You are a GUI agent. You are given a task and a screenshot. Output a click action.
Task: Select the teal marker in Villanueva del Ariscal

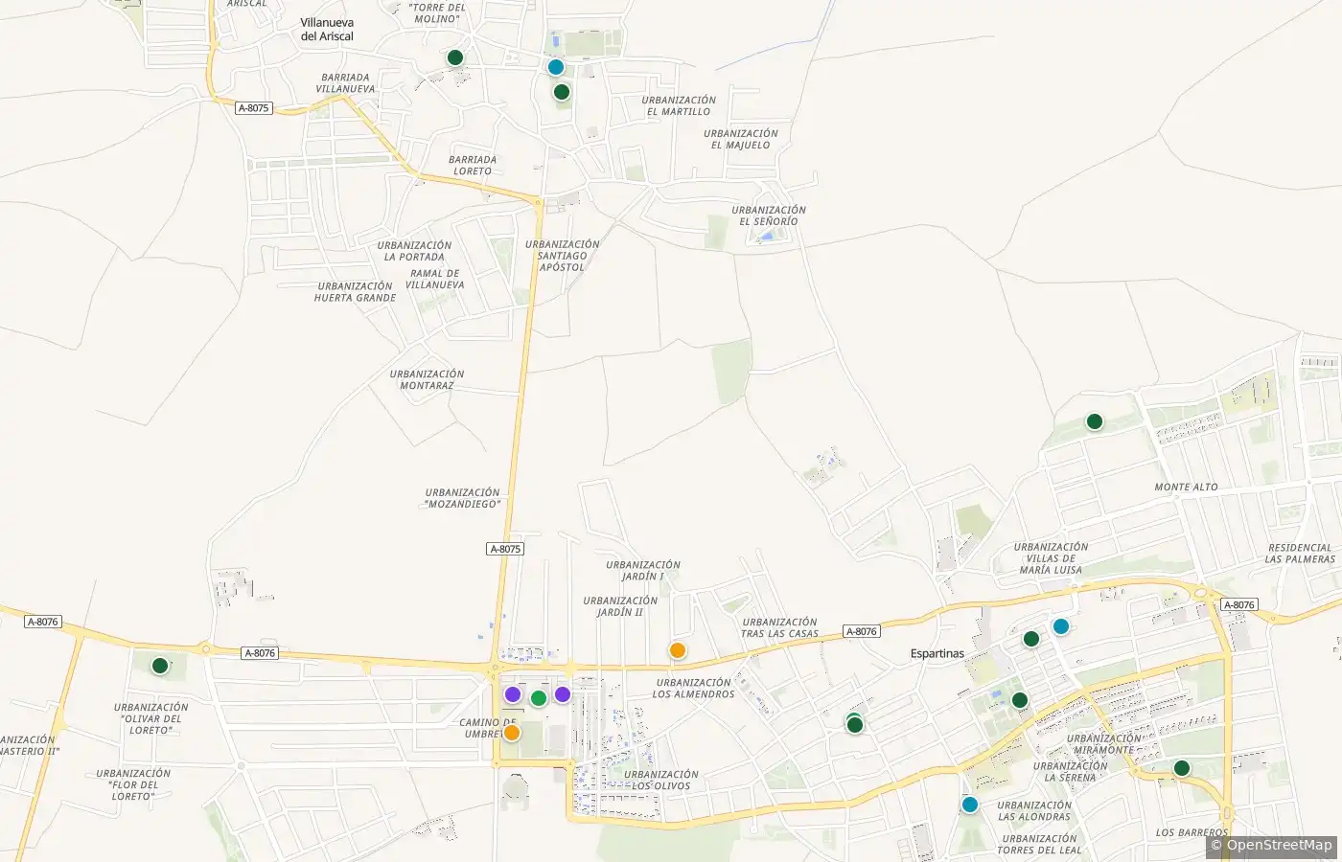tap(556, 67)
